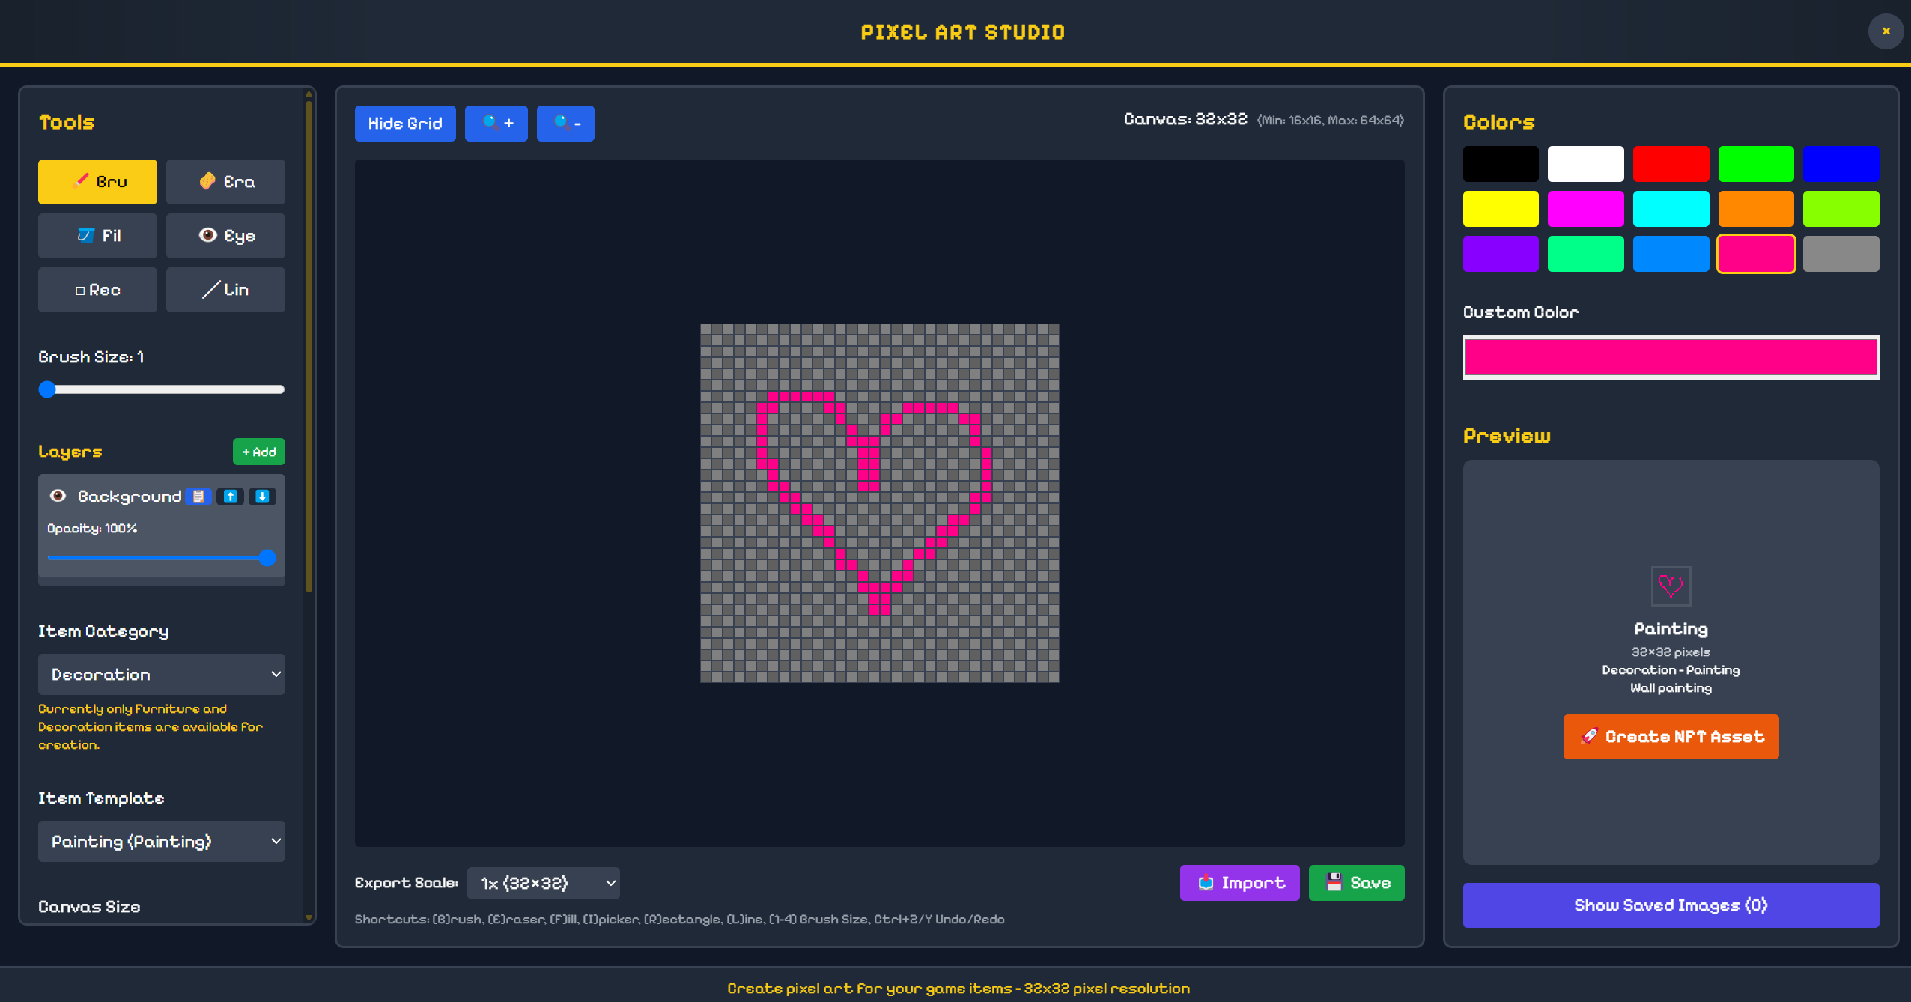Click Create NFT Asset button

pos(1671,737)
